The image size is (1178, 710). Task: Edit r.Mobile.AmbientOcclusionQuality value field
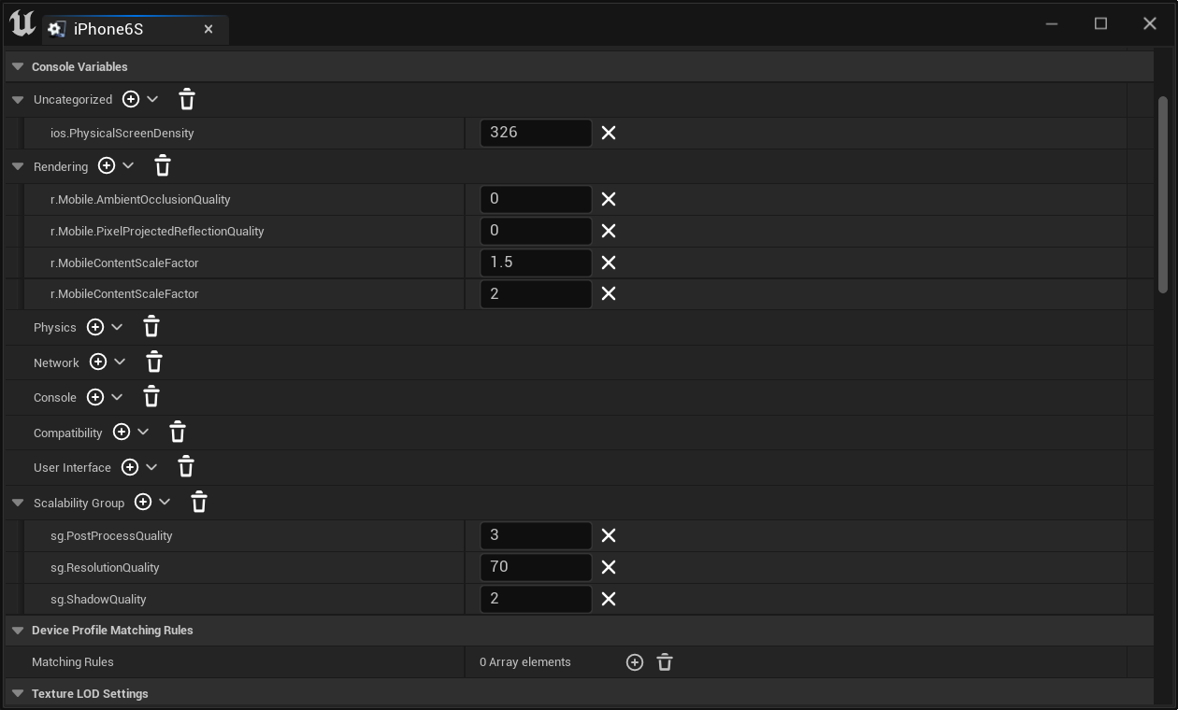pos(536,199)
